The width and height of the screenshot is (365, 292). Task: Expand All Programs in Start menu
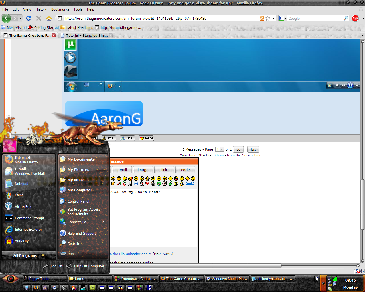pyautogui.click(x=29, y=255)
